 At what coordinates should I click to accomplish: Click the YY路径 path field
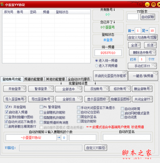[x=51, y=148]
